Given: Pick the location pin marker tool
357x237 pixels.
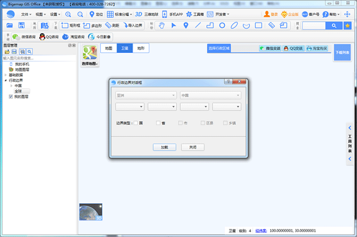Looking at the screenshot, I should 186,26.
